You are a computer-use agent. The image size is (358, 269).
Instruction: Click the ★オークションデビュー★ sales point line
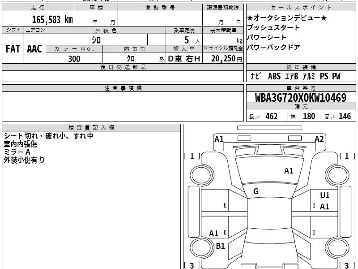point(287,18)
